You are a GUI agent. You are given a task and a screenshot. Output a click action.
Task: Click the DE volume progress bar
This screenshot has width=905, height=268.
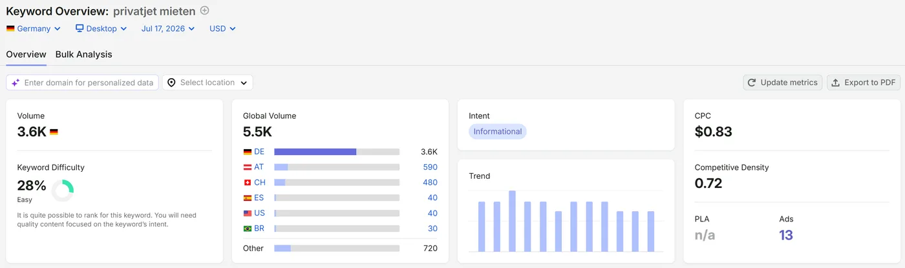point(337,152)
